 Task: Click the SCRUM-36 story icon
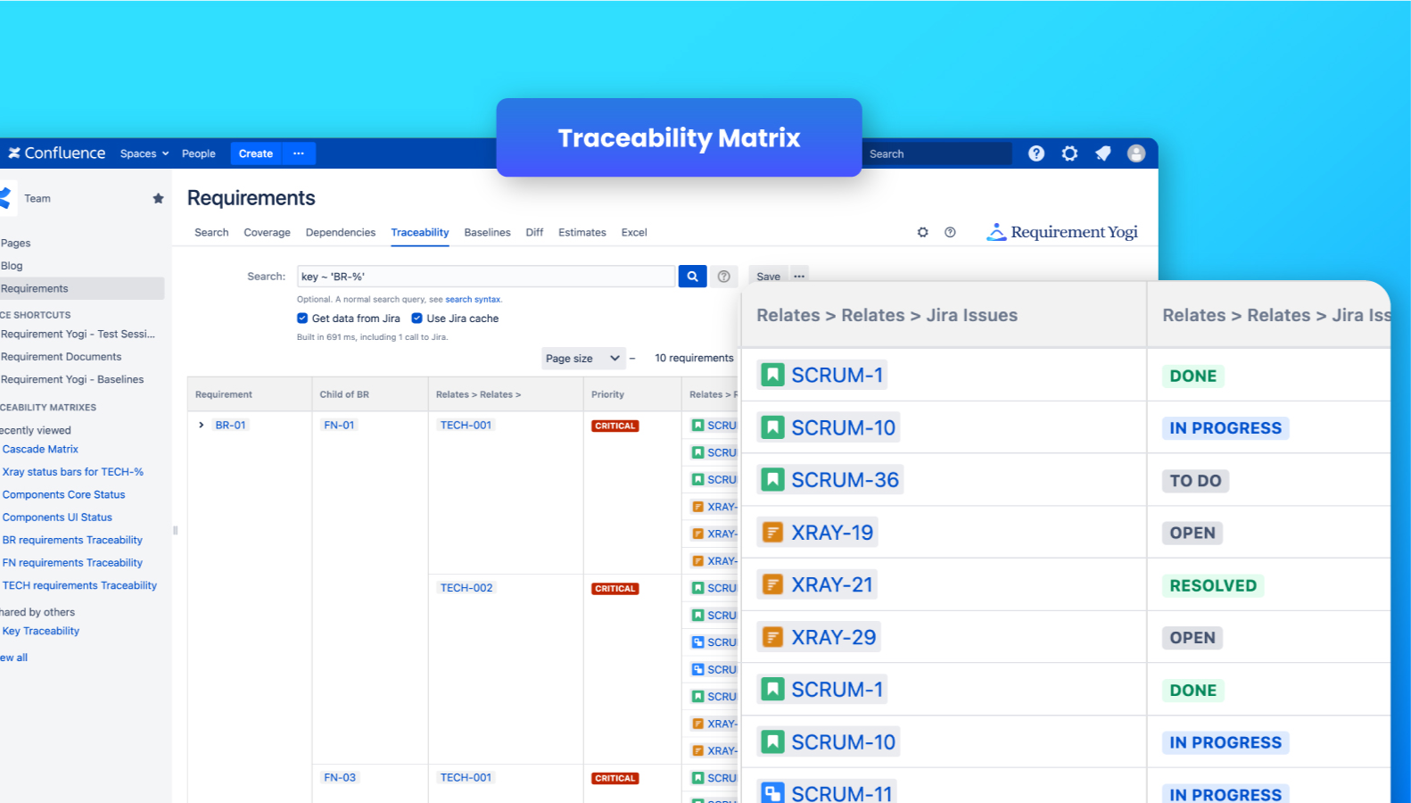click(x=772, y=480)
